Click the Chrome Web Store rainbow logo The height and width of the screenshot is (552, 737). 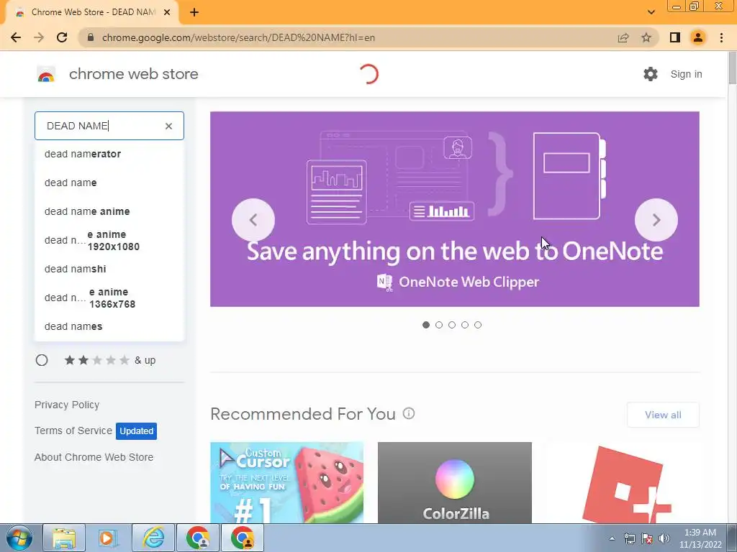(x=46, y=74)
